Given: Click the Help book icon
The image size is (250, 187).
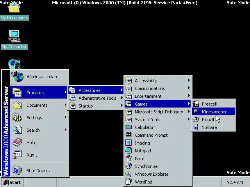Looking at the screenshot, I should [x=17, y=142].
